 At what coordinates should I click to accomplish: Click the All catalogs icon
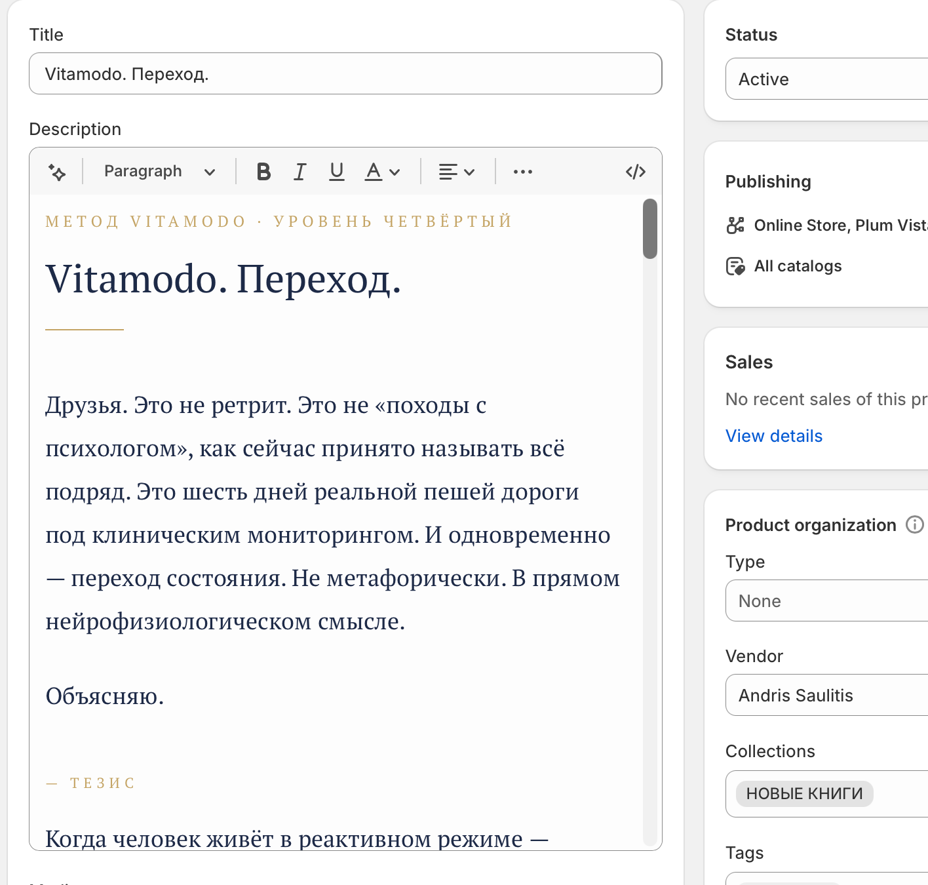click(x=735, y=266)
